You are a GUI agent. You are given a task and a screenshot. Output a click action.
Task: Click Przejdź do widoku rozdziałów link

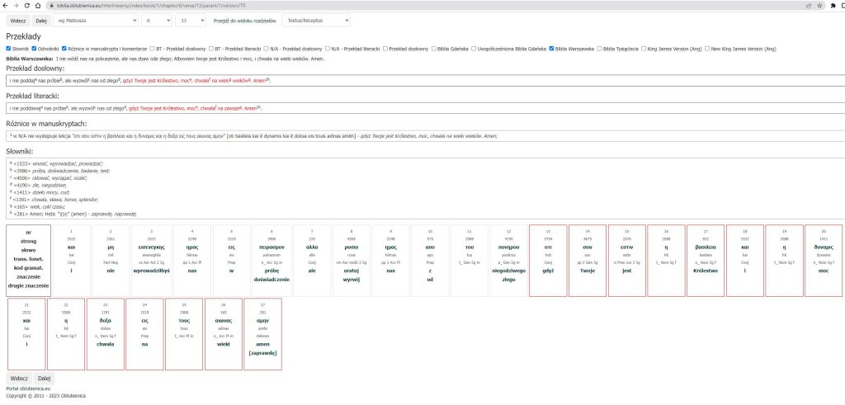tap(245, 19)
